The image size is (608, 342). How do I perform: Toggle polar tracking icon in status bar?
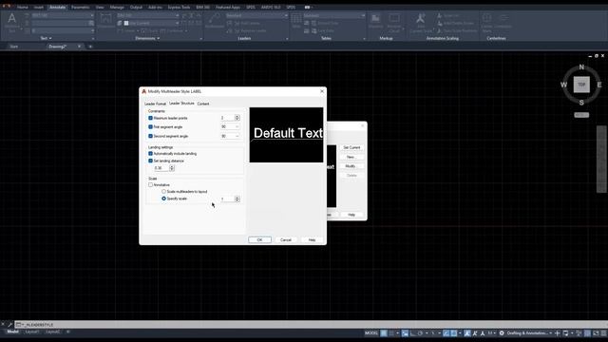pos(420,333)
